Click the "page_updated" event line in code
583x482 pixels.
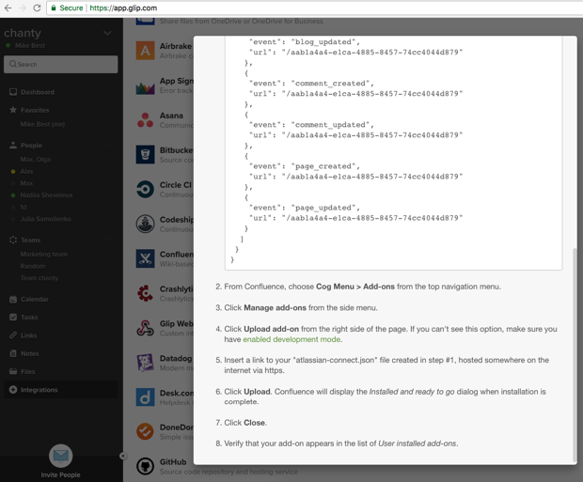click(x=305, y=208)
